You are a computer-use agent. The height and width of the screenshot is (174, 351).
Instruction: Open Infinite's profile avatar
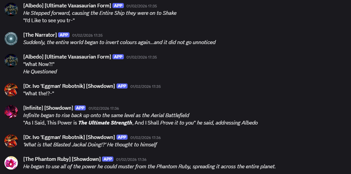[x=11, y=112]
